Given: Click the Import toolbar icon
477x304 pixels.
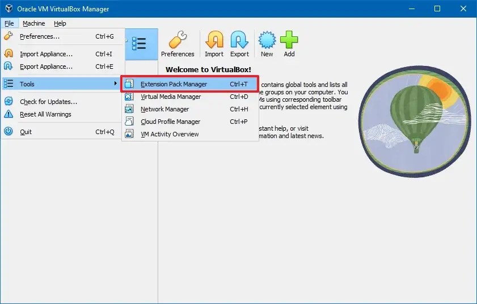Looking at the screenshot, I should tap(214, 40).
